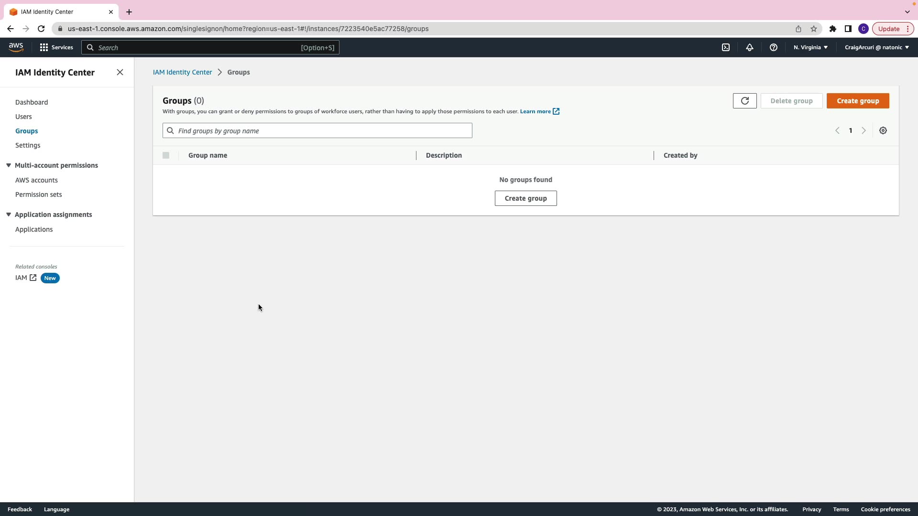918x516 pixels.
Task: Click the Chrome extensions puzzle icon
Action: pyautogui.click(x=832, y=29)
